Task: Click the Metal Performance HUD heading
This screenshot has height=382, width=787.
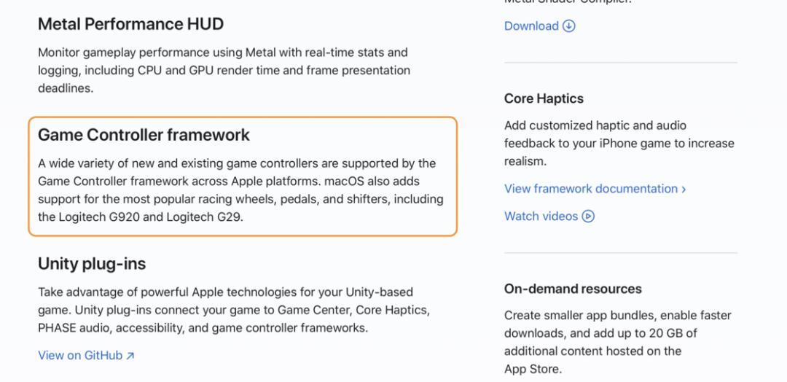Action: 130,24
